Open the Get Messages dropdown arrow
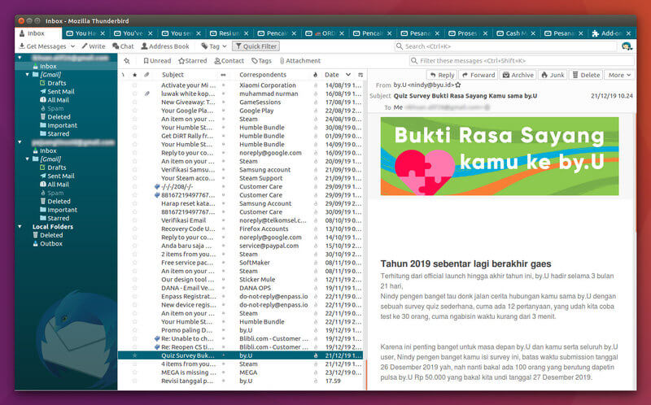 coord(72,46)
